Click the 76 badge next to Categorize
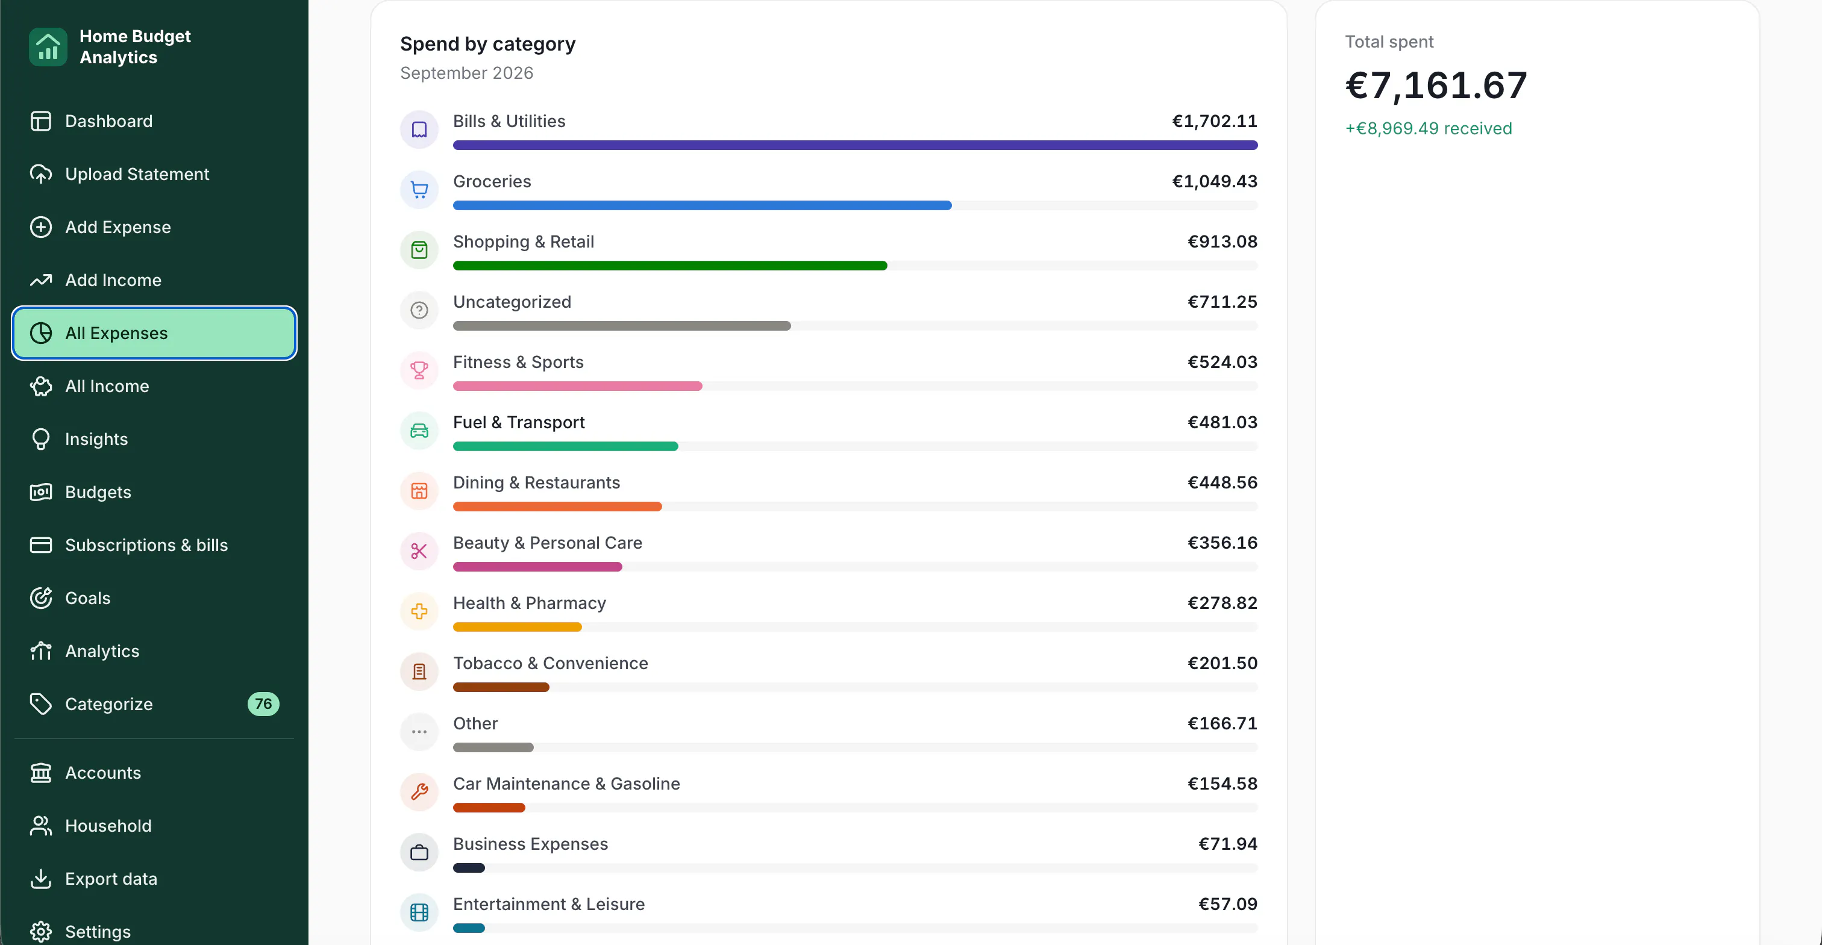This screenshot has height=945, width=1822. tap(263, 704)
